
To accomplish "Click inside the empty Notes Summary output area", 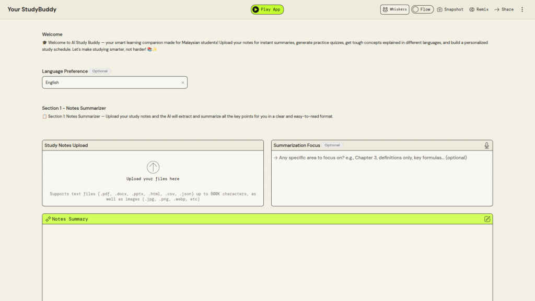I will click(267, 261).
